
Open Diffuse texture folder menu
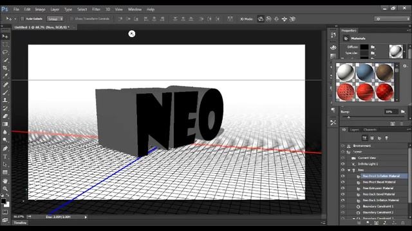[373, 47]
